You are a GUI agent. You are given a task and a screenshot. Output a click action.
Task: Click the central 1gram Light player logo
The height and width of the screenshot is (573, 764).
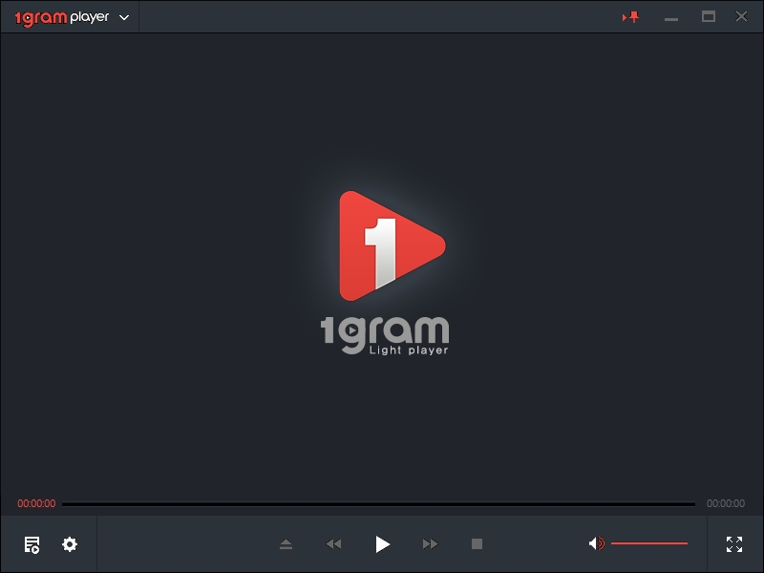click(x=385, y=273)
